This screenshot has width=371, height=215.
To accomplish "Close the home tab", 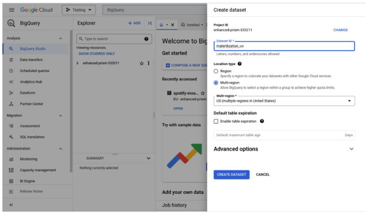I will pyautogui.click(x=172, y=25).
